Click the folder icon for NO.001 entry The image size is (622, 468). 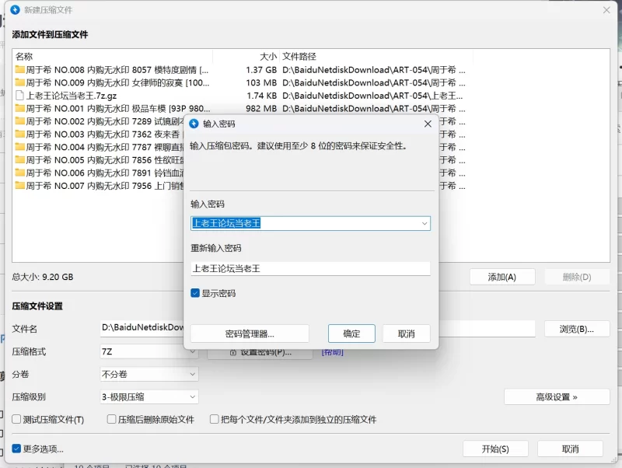(19, 109)
